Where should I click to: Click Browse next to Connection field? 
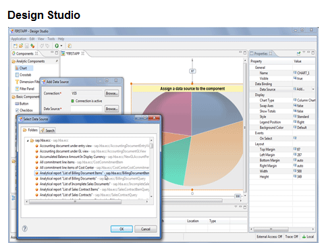pos(112,93)
